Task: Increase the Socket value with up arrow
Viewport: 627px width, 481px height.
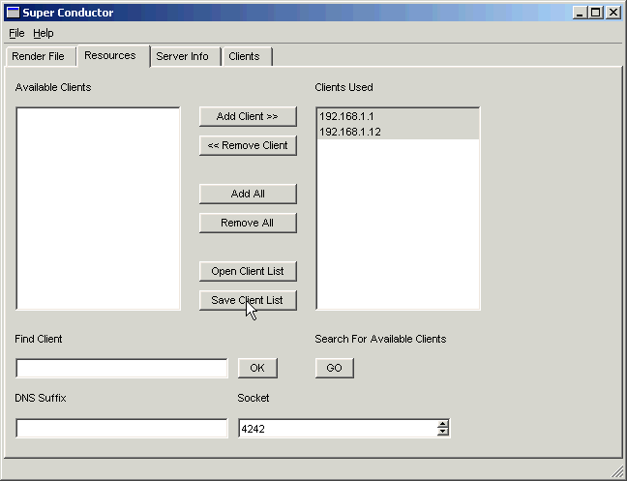Action: [x=443, y=424]
